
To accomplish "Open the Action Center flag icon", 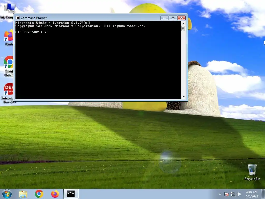I will [x=226, y=194].
